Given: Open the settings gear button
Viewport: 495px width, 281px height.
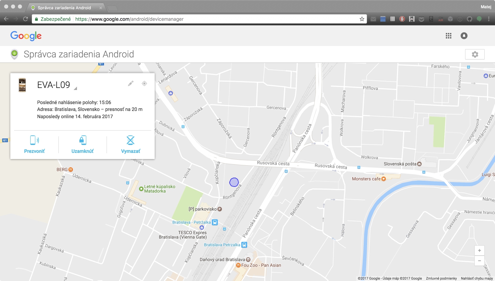Looking at the screenshot, I should [475, 54].
